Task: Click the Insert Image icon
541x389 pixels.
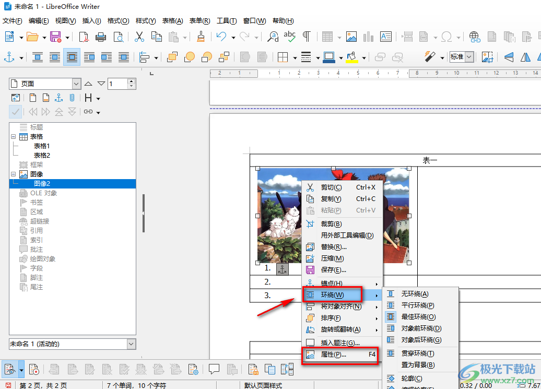Action: coord(351,37)
